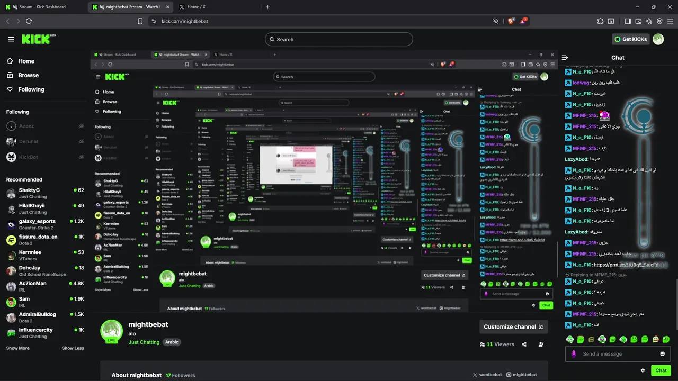This screenshot has width=678, height=381.
Task: Open the X link wontbebat
Action: coord(487,375)
